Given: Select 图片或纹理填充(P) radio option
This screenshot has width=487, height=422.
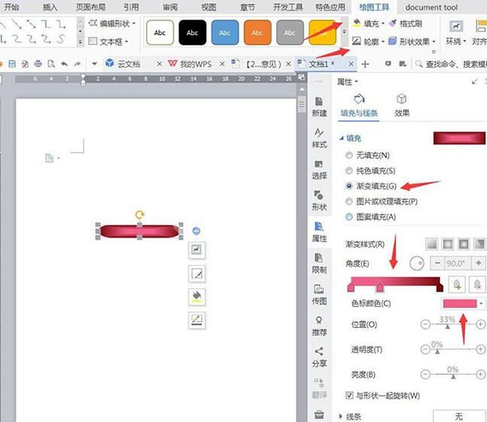Looking at the screenshot, I should pyautogui.click(x=349, y=202).
